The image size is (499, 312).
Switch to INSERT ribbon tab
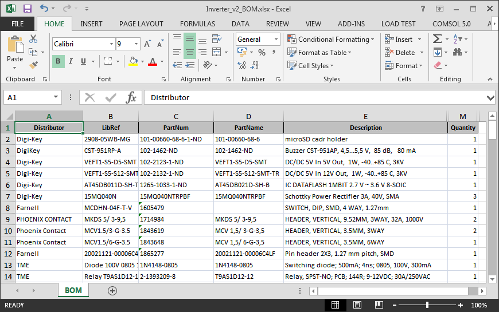coord(91,24)
